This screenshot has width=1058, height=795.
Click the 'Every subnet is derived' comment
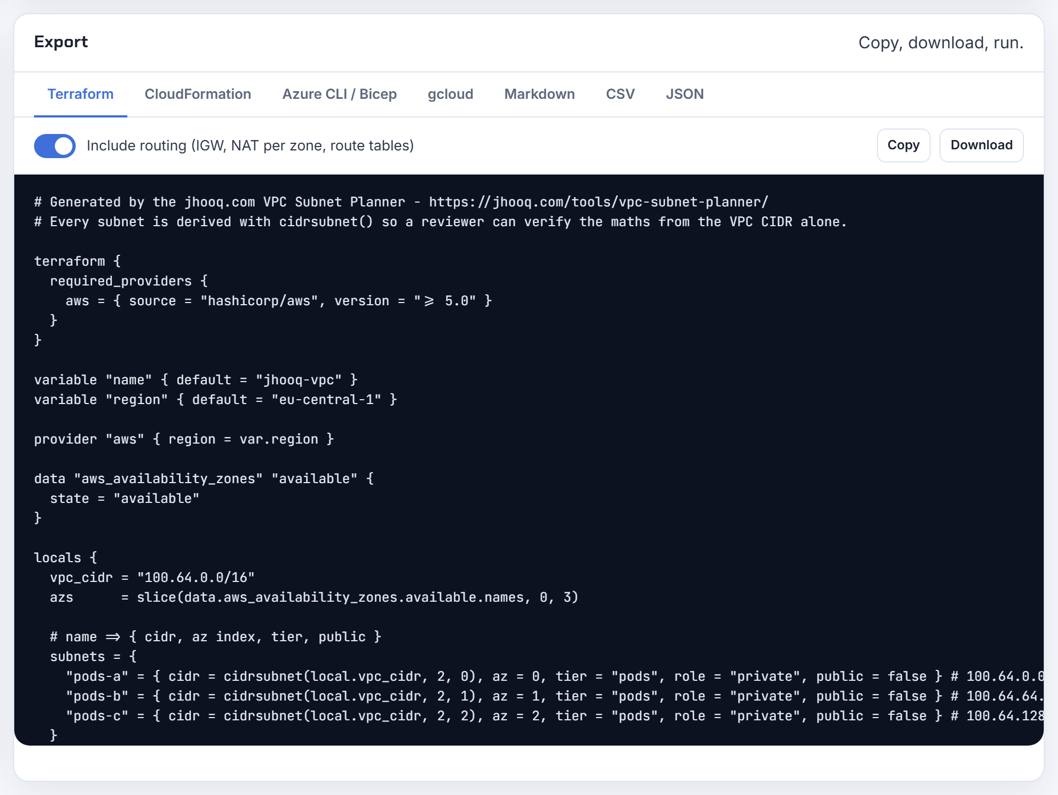click(441, 222)
